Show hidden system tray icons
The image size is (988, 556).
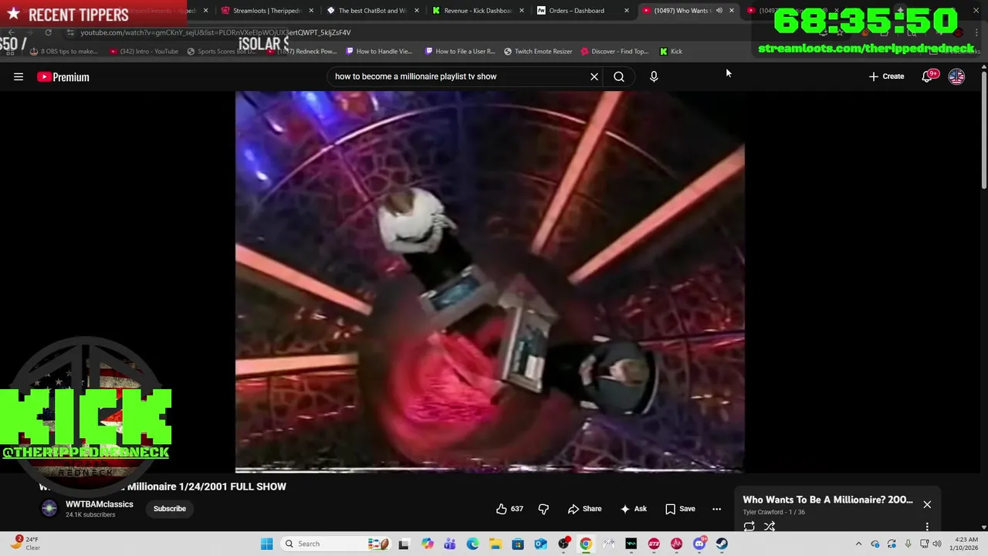tap(858, 544)
